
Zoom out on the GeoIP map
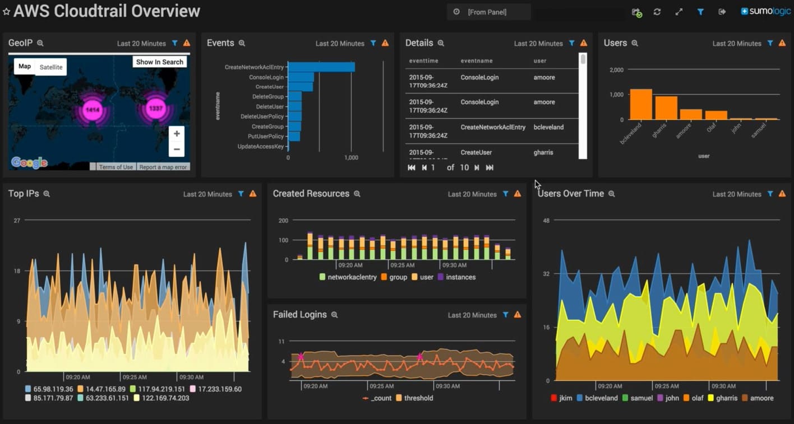[x=177, y=149]
